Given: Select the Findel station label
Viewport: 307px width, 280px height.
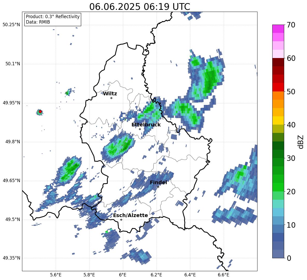Looking at the screenshot, I should pos(158,182).
